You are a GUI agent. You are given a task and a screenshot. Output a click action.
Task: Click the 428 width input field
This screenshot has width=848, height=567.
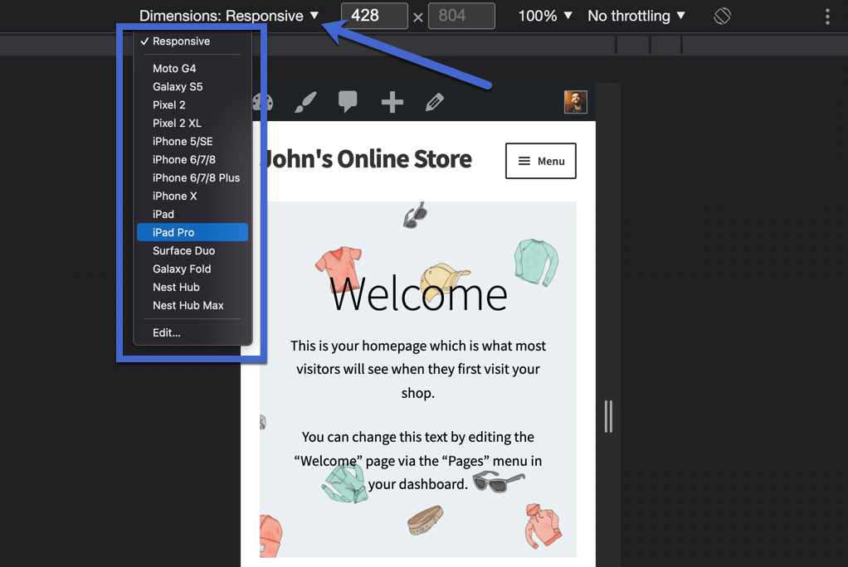point(373,15)
